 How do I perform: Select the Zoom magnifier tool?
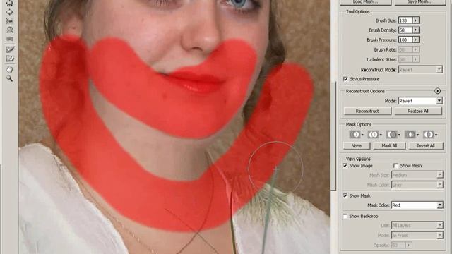tap(10, 78)
